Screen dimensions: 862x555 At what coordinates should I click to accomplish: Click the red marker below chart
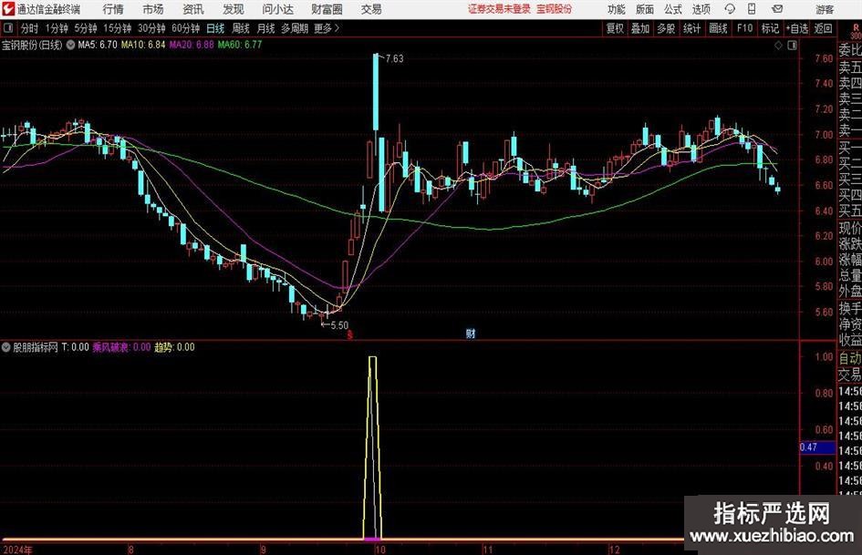click(x=349, y=334)
